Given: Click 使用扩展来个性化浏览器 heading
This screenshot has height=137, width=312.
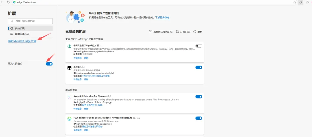Looking at the screenshot, I should tap(104, 13).
